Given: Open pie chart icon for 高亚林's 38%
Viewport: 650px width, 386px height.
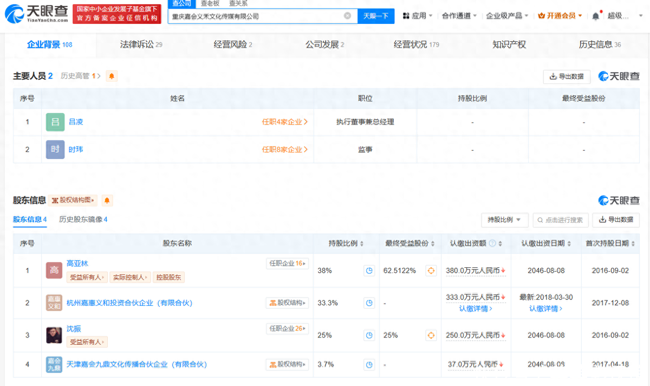Looking at the screenshot, I should point(369,271).
